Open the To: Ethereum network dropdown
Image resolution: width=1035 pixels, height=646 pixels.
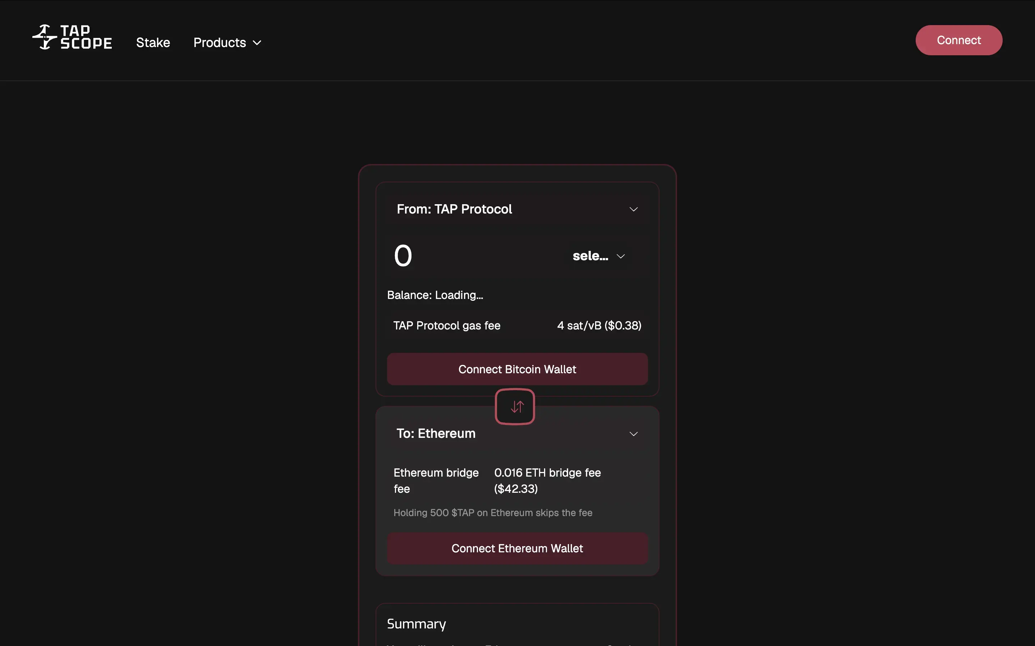pos(517,434)
